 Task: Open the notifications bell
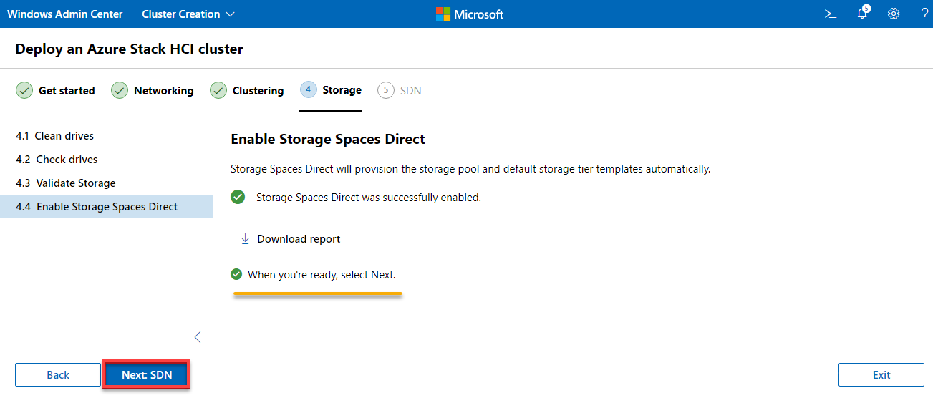(863, 14)
